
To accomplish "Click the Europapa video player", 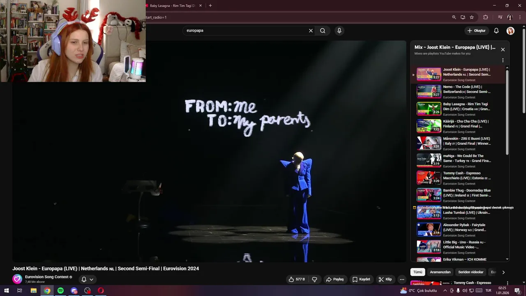I will point(209,151).
